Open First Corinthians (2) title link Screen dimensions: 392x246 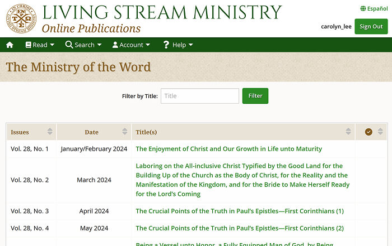240,228
